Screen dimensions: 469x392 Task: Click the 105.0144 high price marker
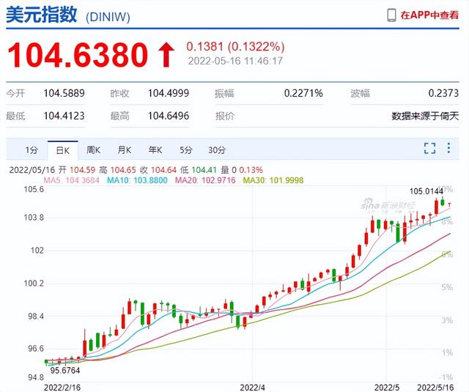pos(426,191)
